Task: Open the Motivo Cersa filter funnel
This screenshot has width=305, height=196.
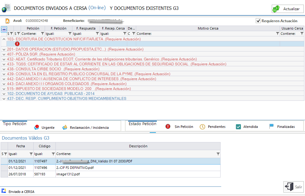Action: point(278,34)
